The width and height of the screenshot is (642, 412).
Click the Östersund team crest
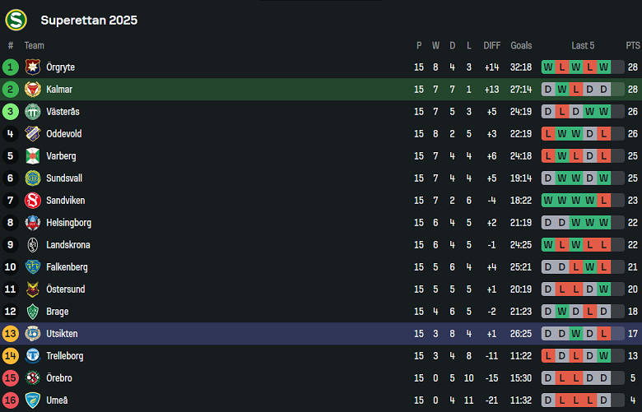tap(33, 289)
